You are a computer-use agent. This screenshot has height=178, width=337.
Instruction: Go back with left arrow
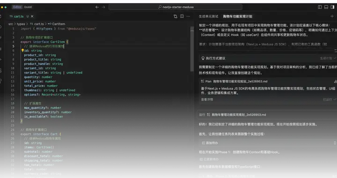pos(97,7)
